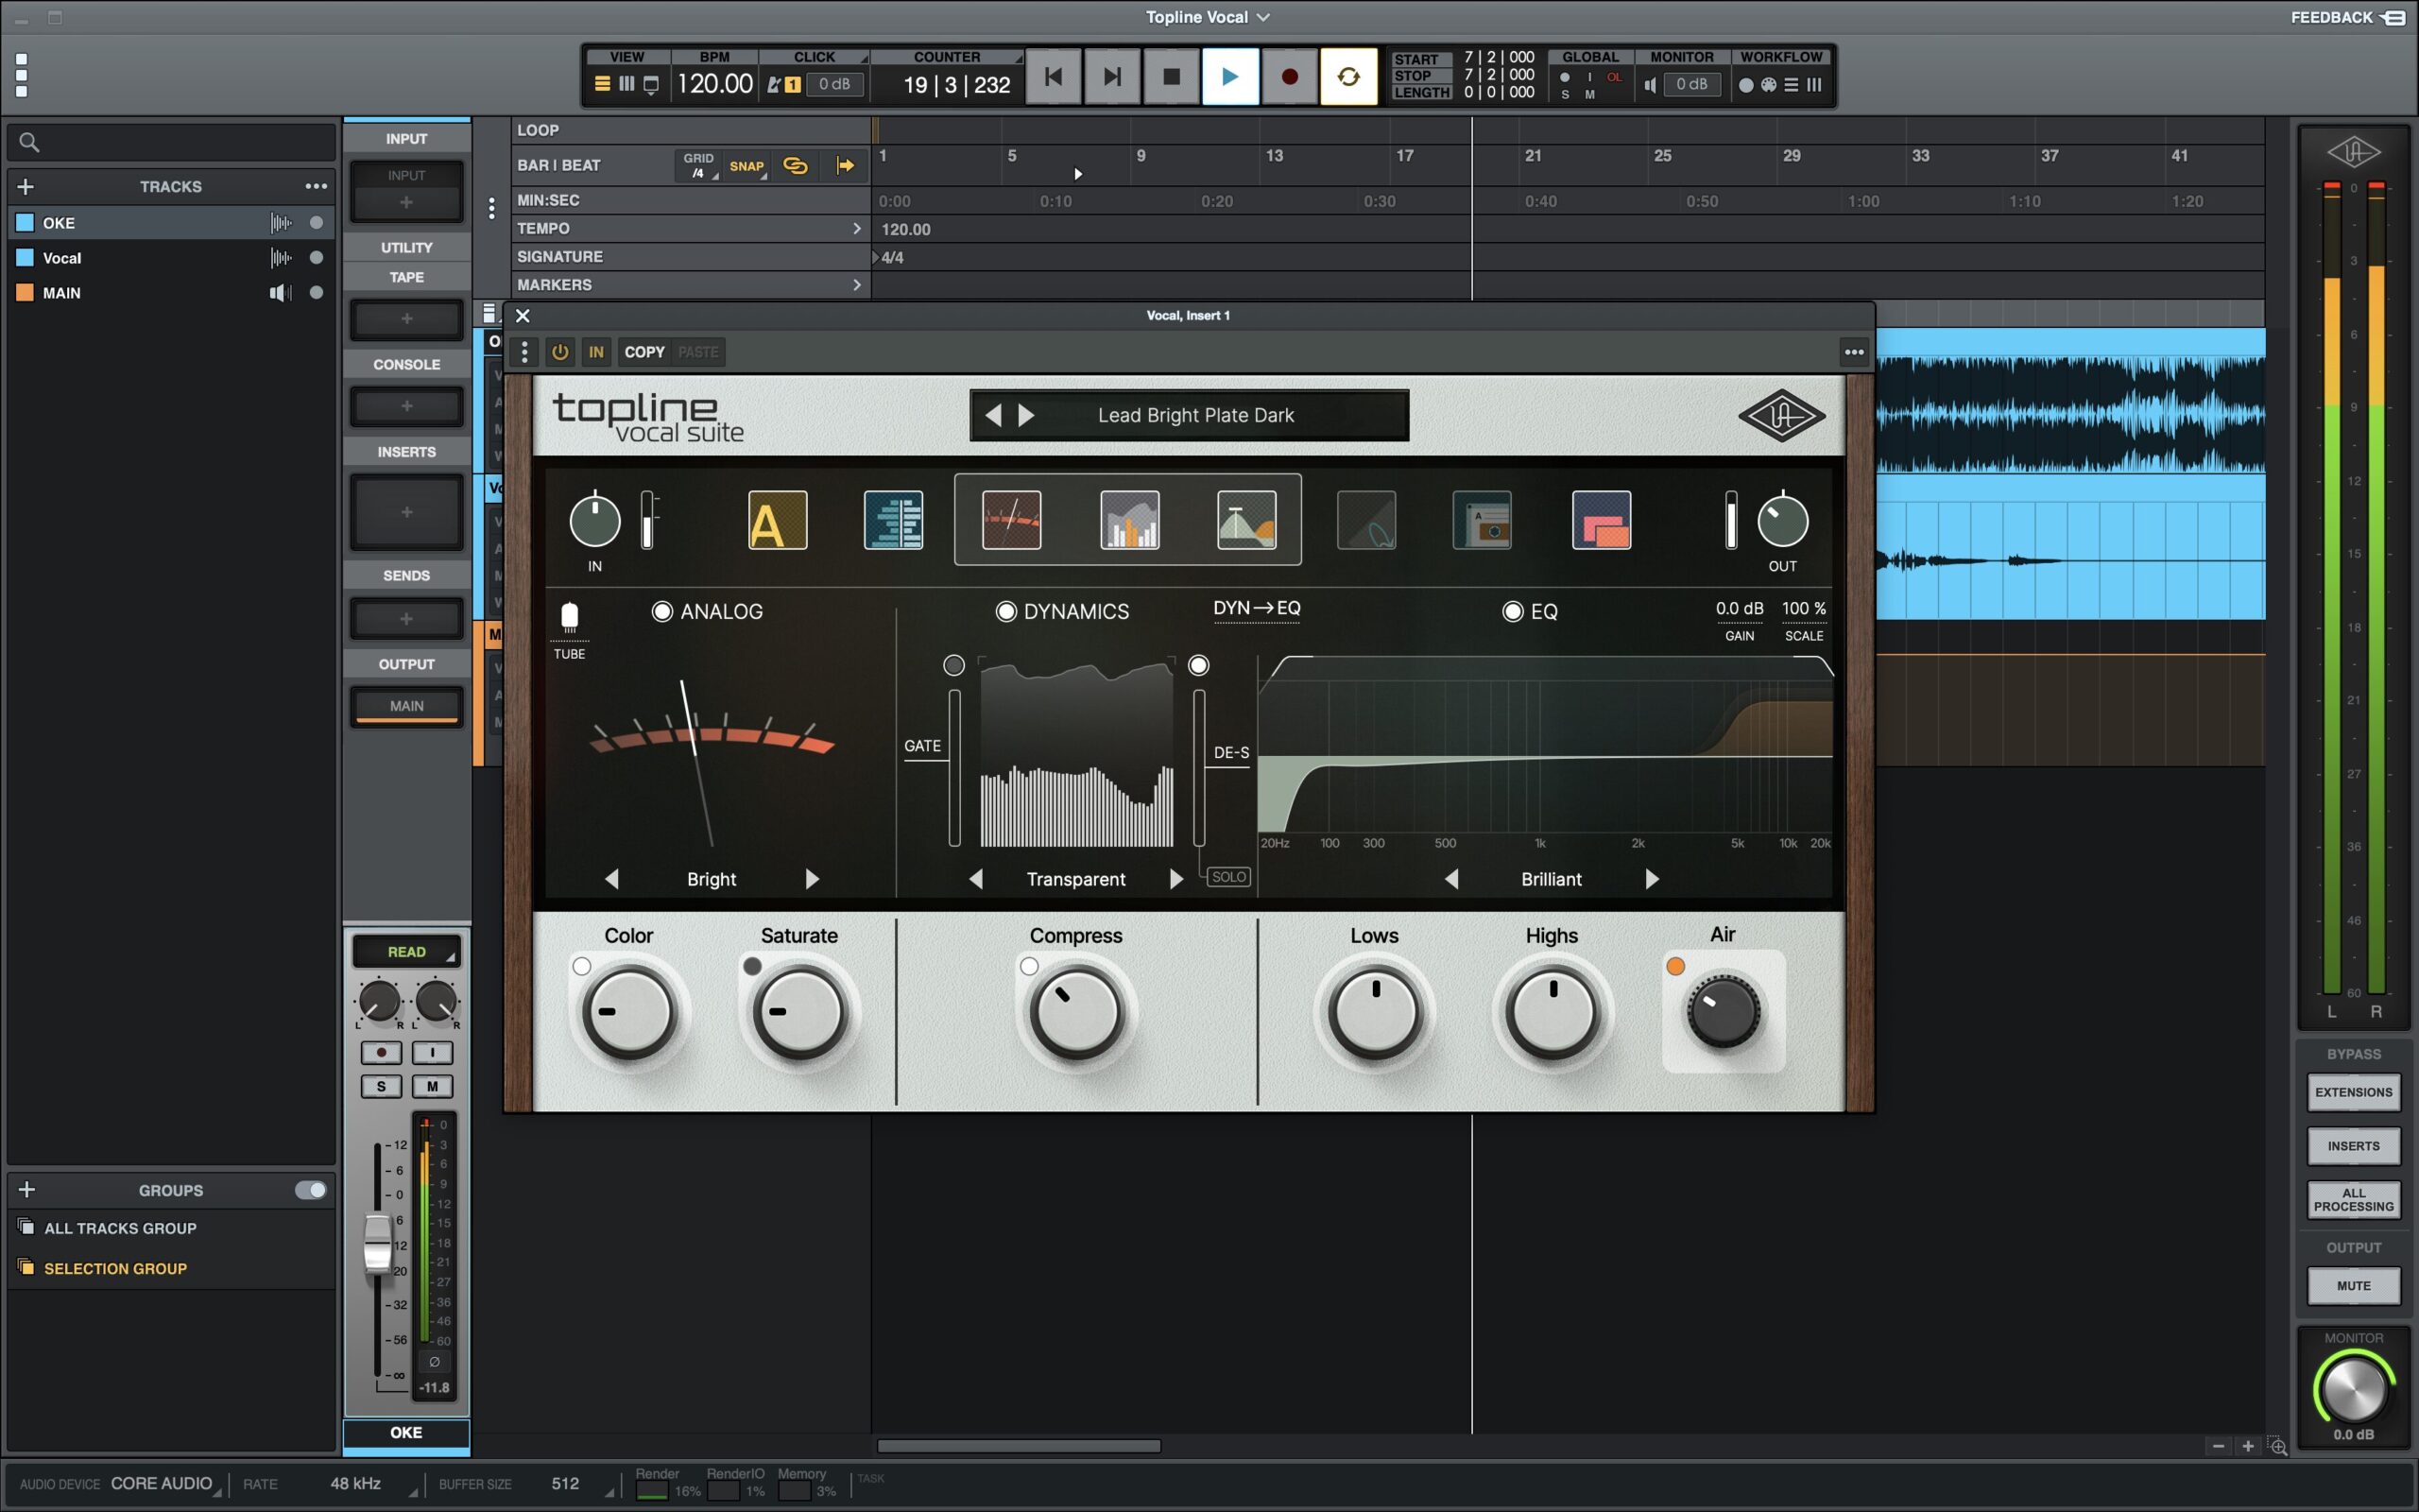Enable the ANALOG section radio button
Viewport: 2419px width, 1512px height.
click(x=661, y=611)
